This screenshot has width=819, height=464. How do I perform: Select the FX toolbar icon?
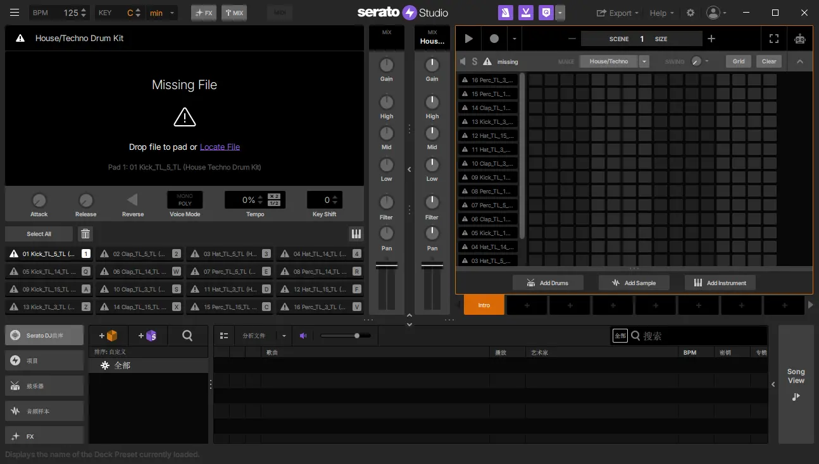point(203,13)
